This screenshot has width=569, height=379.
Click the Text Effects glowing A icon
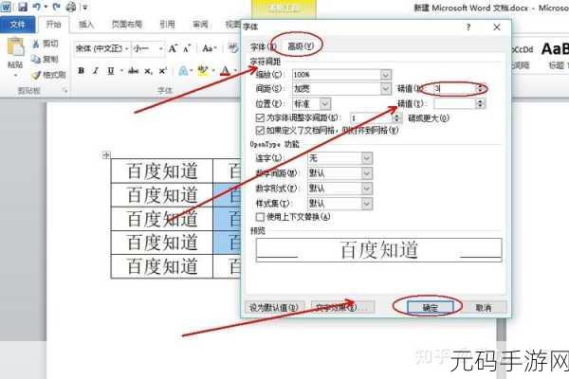pyautogui.click(x=183, y=71)
